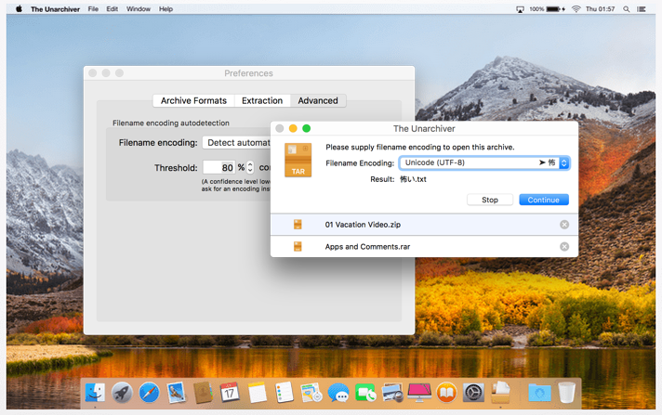Click the Threshold percent stepper arrows
662x415 pixels.
pyautogui.click(x=250, y=167)
